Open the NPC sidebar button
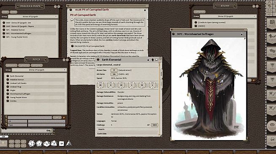Screen dimensions: 276x154 tap(272, 67)
